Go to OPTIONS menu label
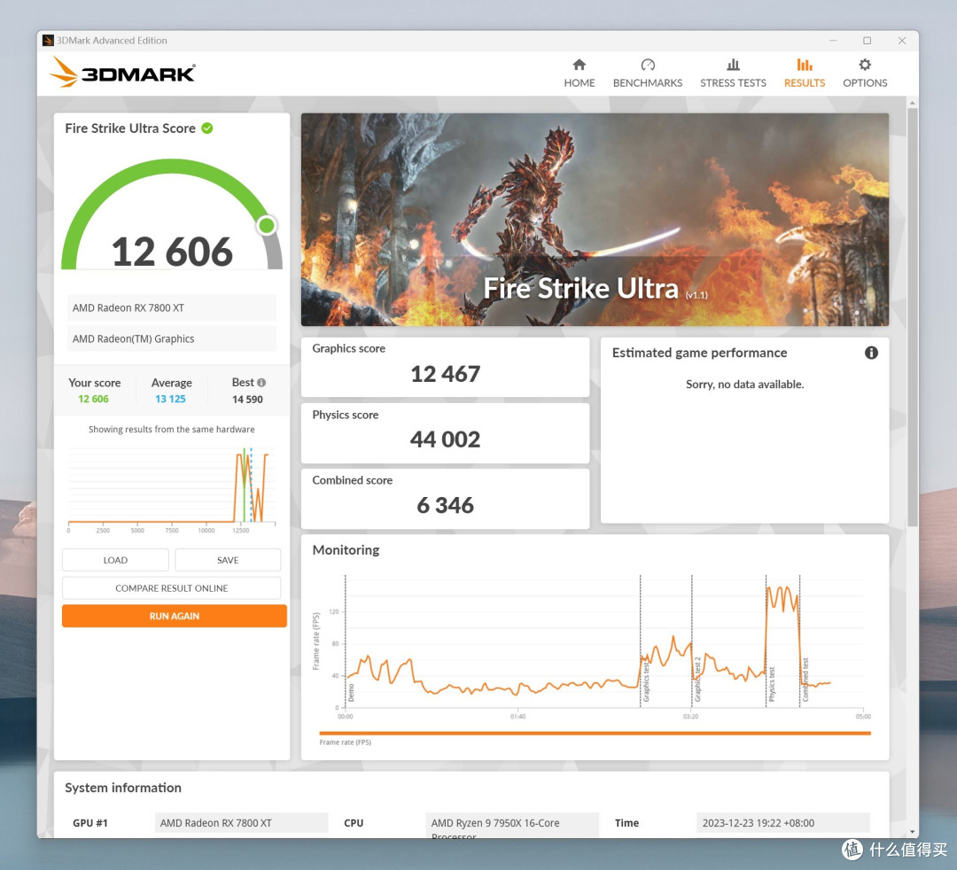 [x=865, y=83]
